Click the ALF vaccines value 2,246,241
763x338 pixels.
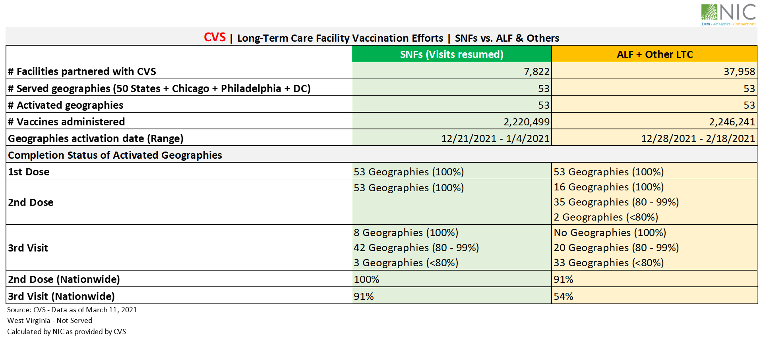coord(732,122)
